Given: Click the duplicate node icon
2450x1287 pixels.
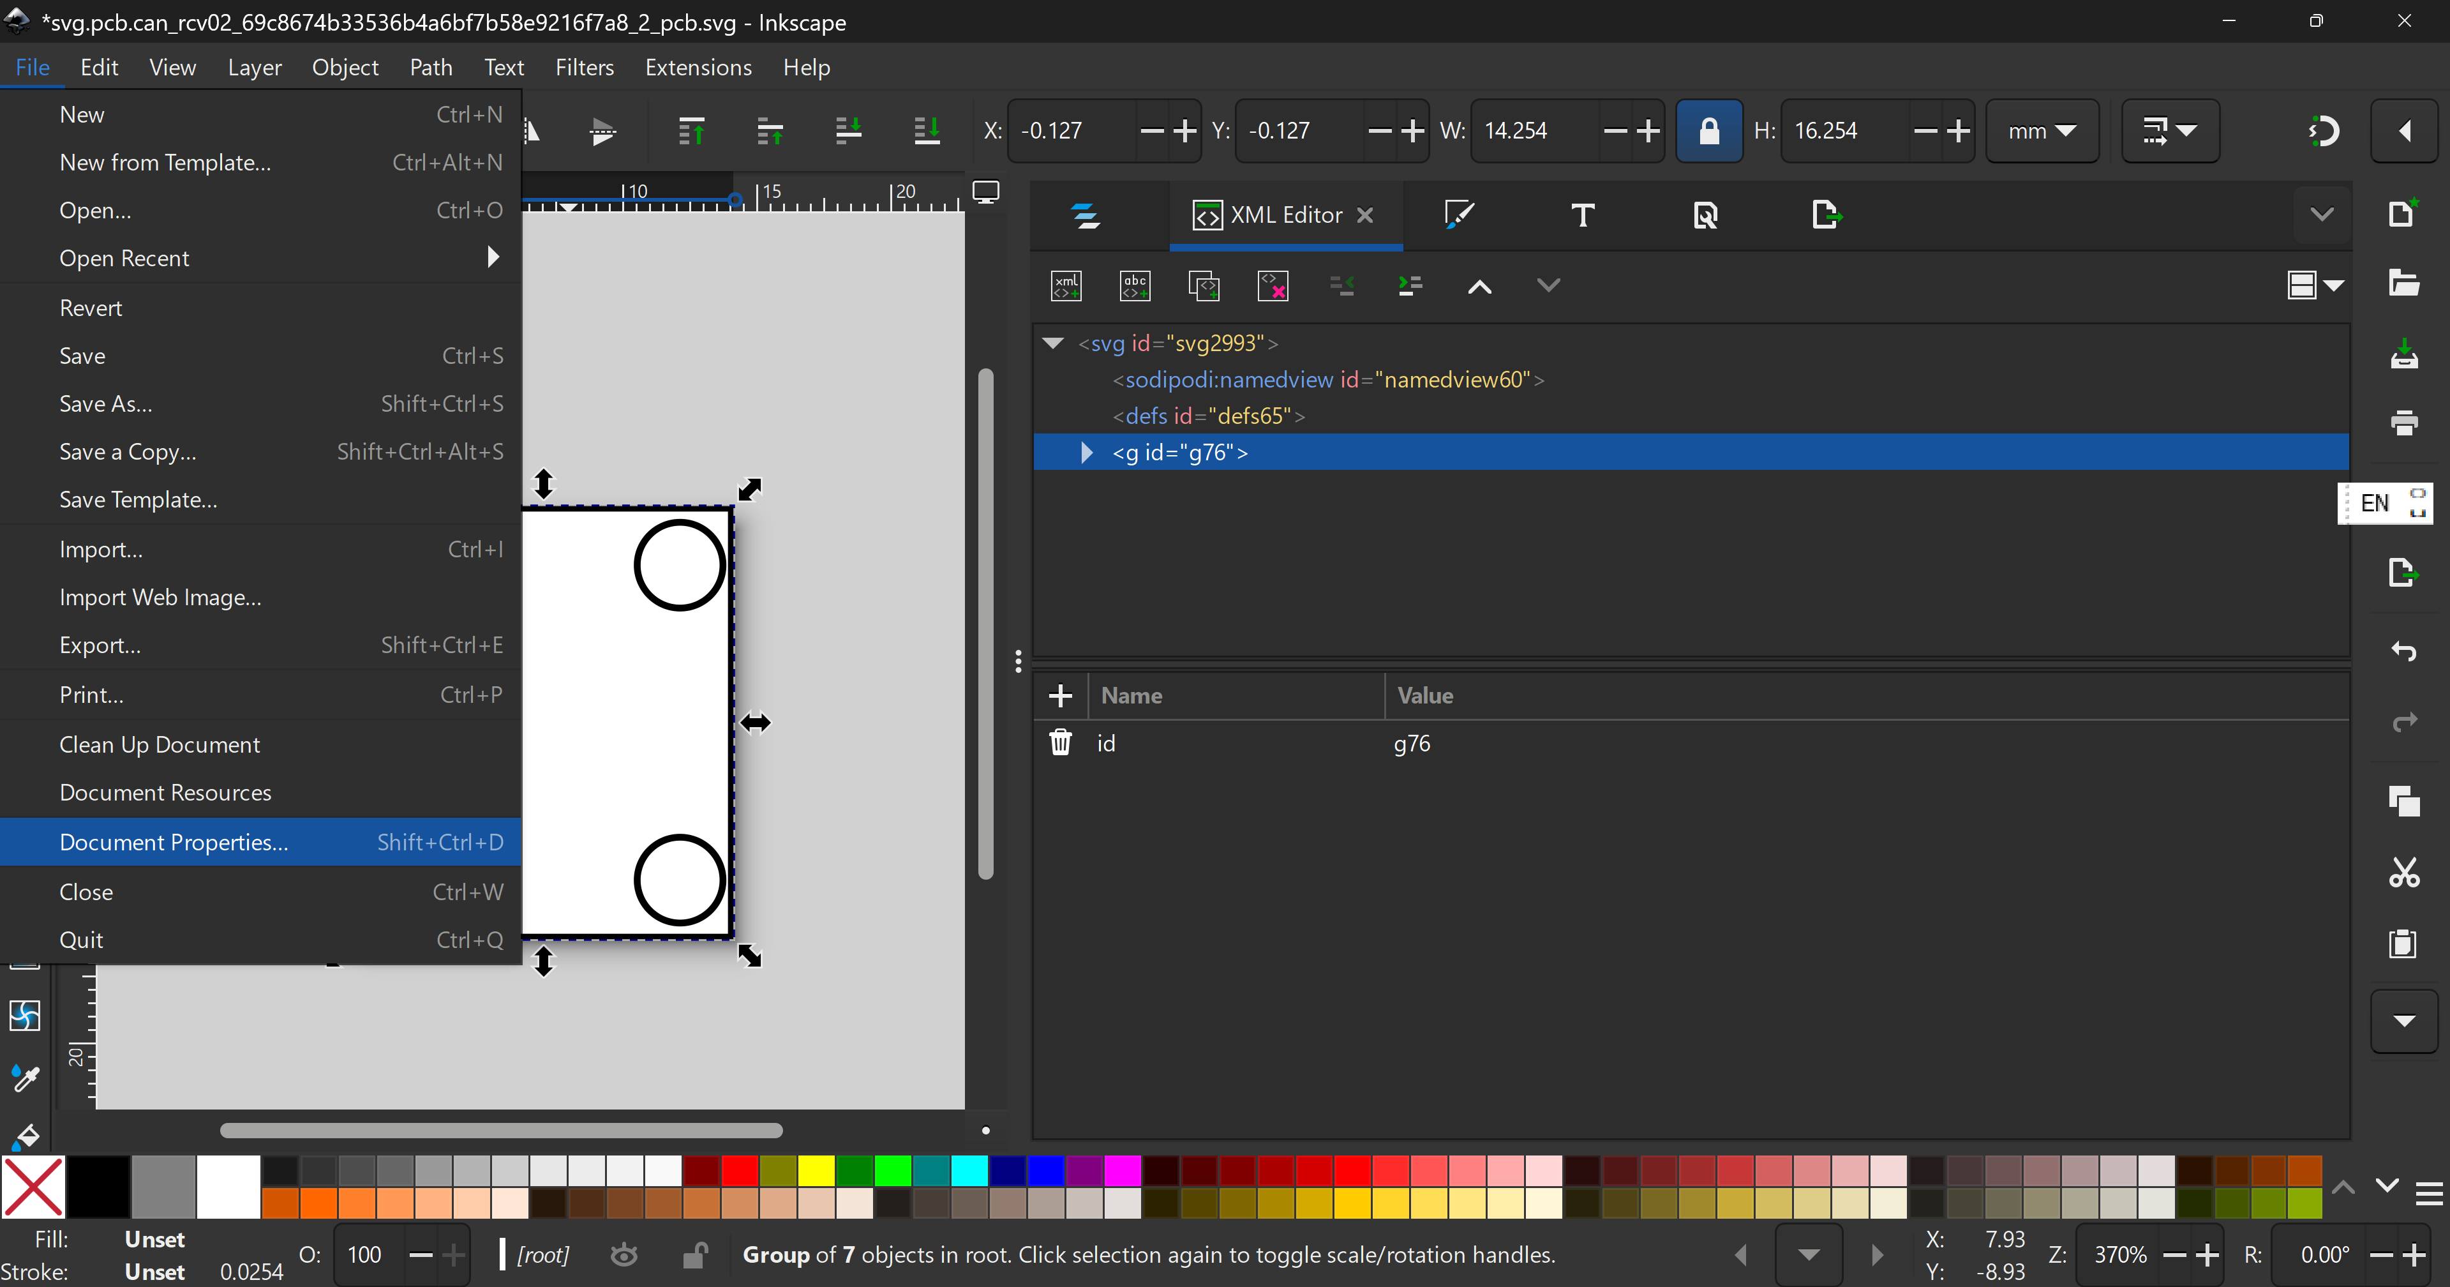Looking at the screenshot, I should click(1203, 285).
